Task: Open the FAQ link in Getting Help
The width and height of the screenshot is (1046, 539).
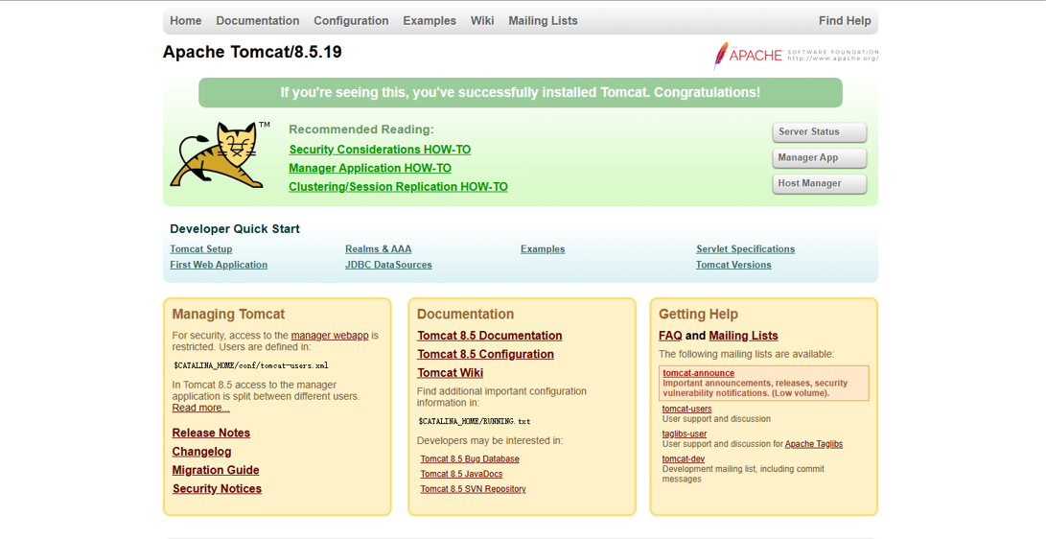Action: tap(670, 336)
